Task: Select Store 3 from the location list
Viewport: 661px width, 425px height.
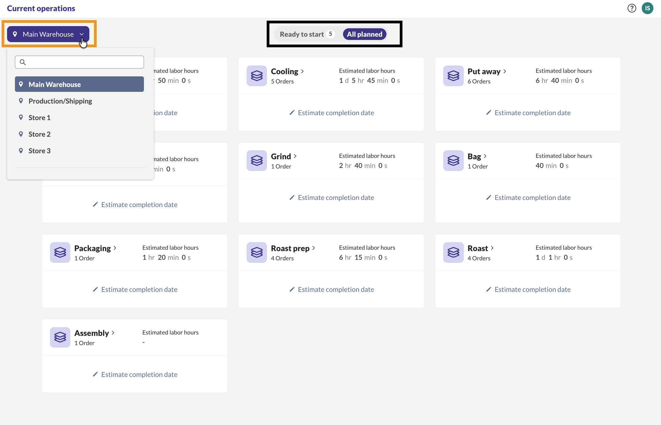Action: (x=39, y=151)
